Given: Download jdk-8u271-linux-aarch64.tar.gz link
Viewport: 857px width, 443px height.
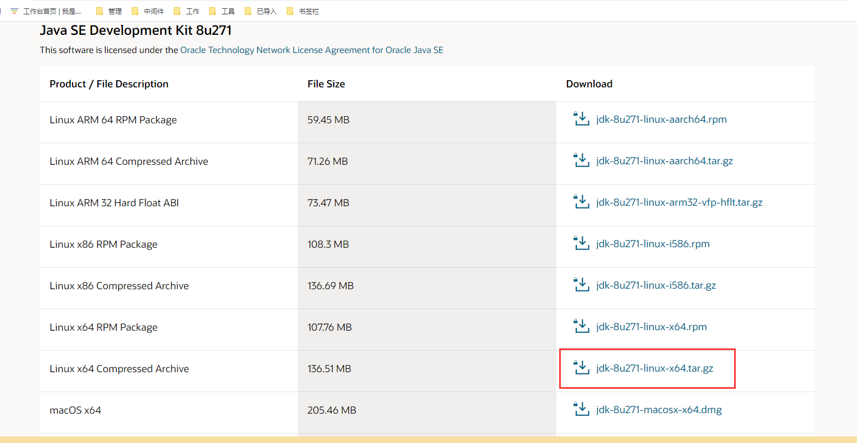Looking at the screenshot, I should click(664, 161).
